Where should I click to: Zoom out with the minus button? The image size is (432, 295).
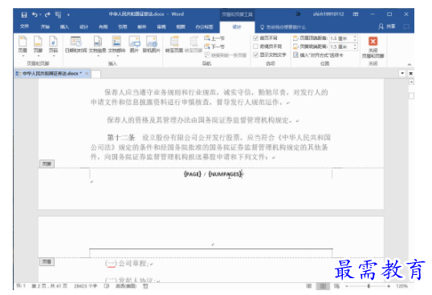347,286
